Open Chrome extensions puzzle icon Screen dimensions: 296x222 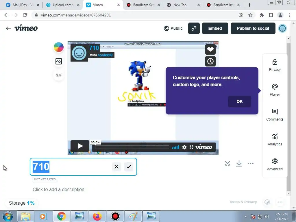pos(262,15)
